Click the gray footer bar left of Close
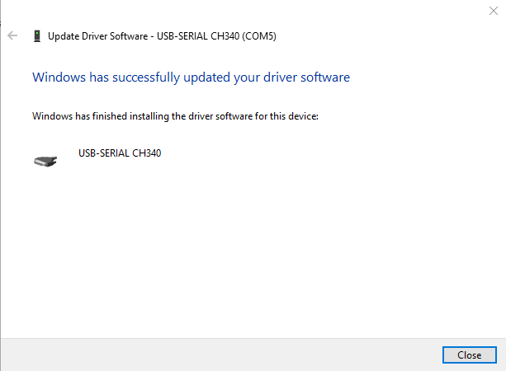This screenshot has height=371, width=506. point(215,355)
